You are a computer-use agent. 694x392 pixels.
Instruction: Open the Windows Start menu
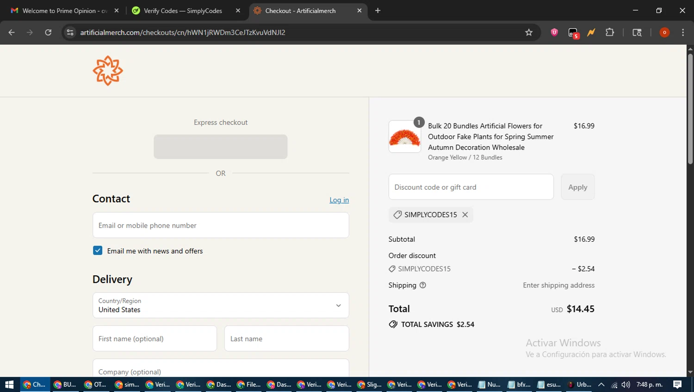pyautogui.click(x=9, y=385)
